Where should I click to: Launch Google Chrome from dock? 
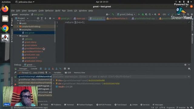click(x=5, y=28)
